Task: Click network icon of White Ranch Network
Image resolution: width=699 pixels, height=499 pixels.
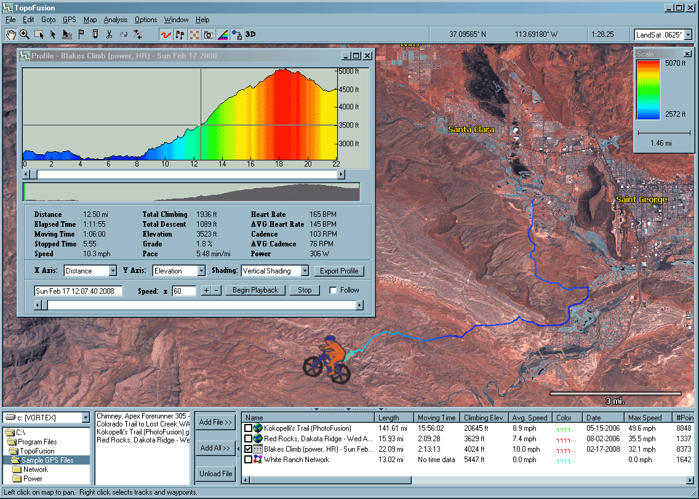Action: (258, 460)
